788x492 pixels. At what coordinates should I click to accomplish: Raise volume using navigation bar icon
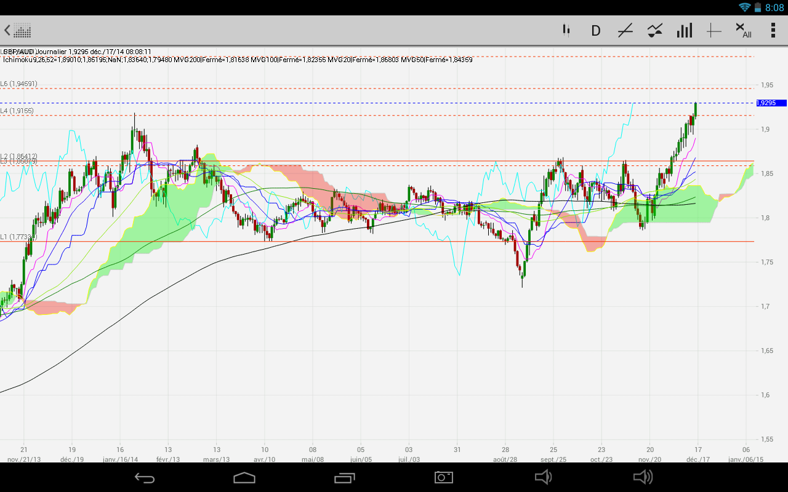[x=643, y=477]
